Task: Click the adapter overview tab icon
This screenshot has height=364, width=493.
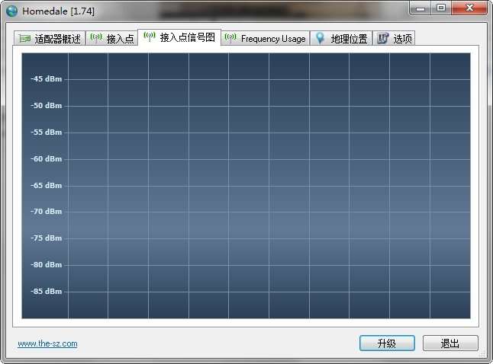Action: coord(24,39)
